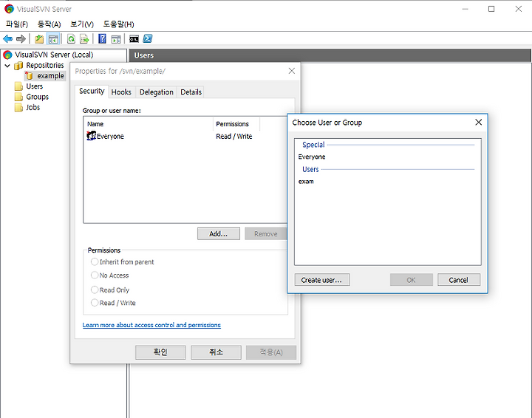The height and width of the screenshot is (418, 532).
Task: Select the Inherit from parent radio button
Action: click(x=95, y=261)
